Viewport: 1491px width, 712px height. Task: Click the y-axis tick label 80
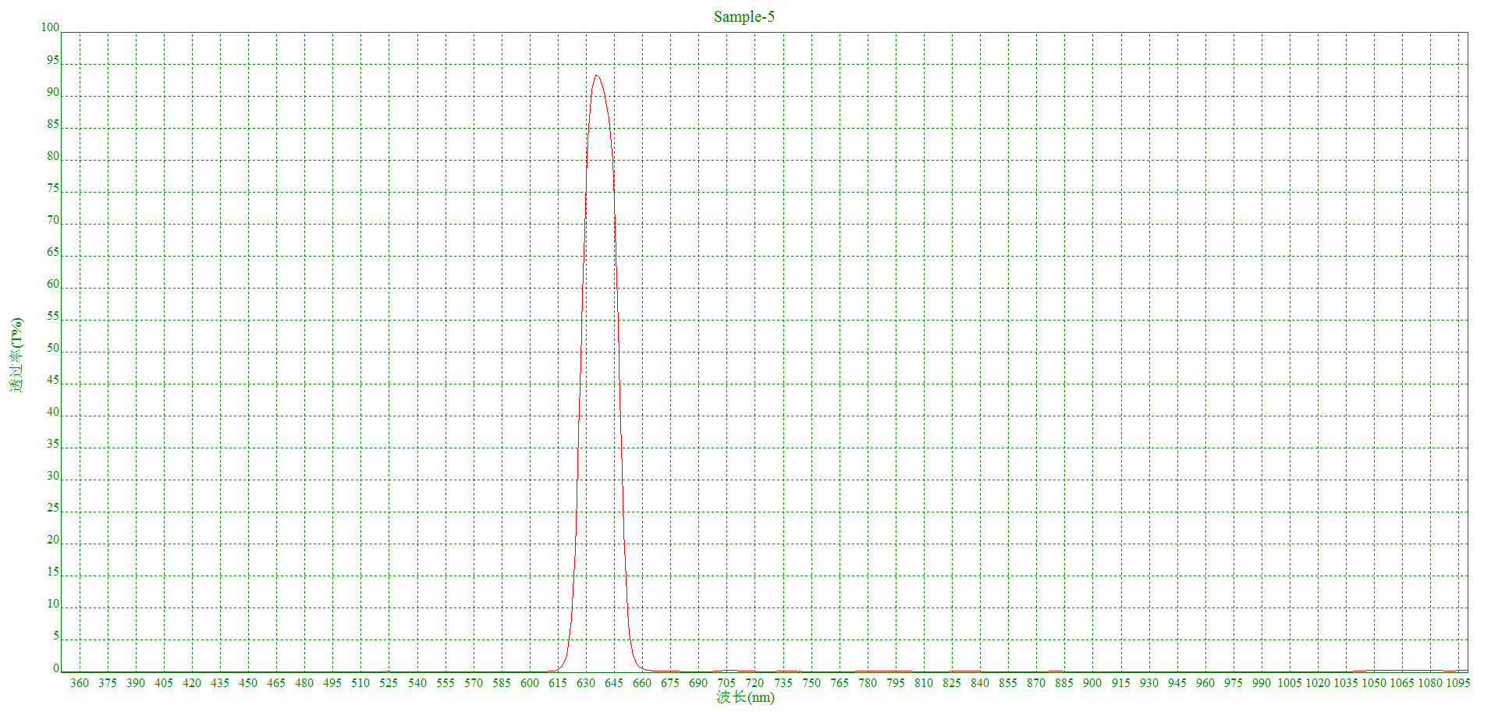click(53, 157)
